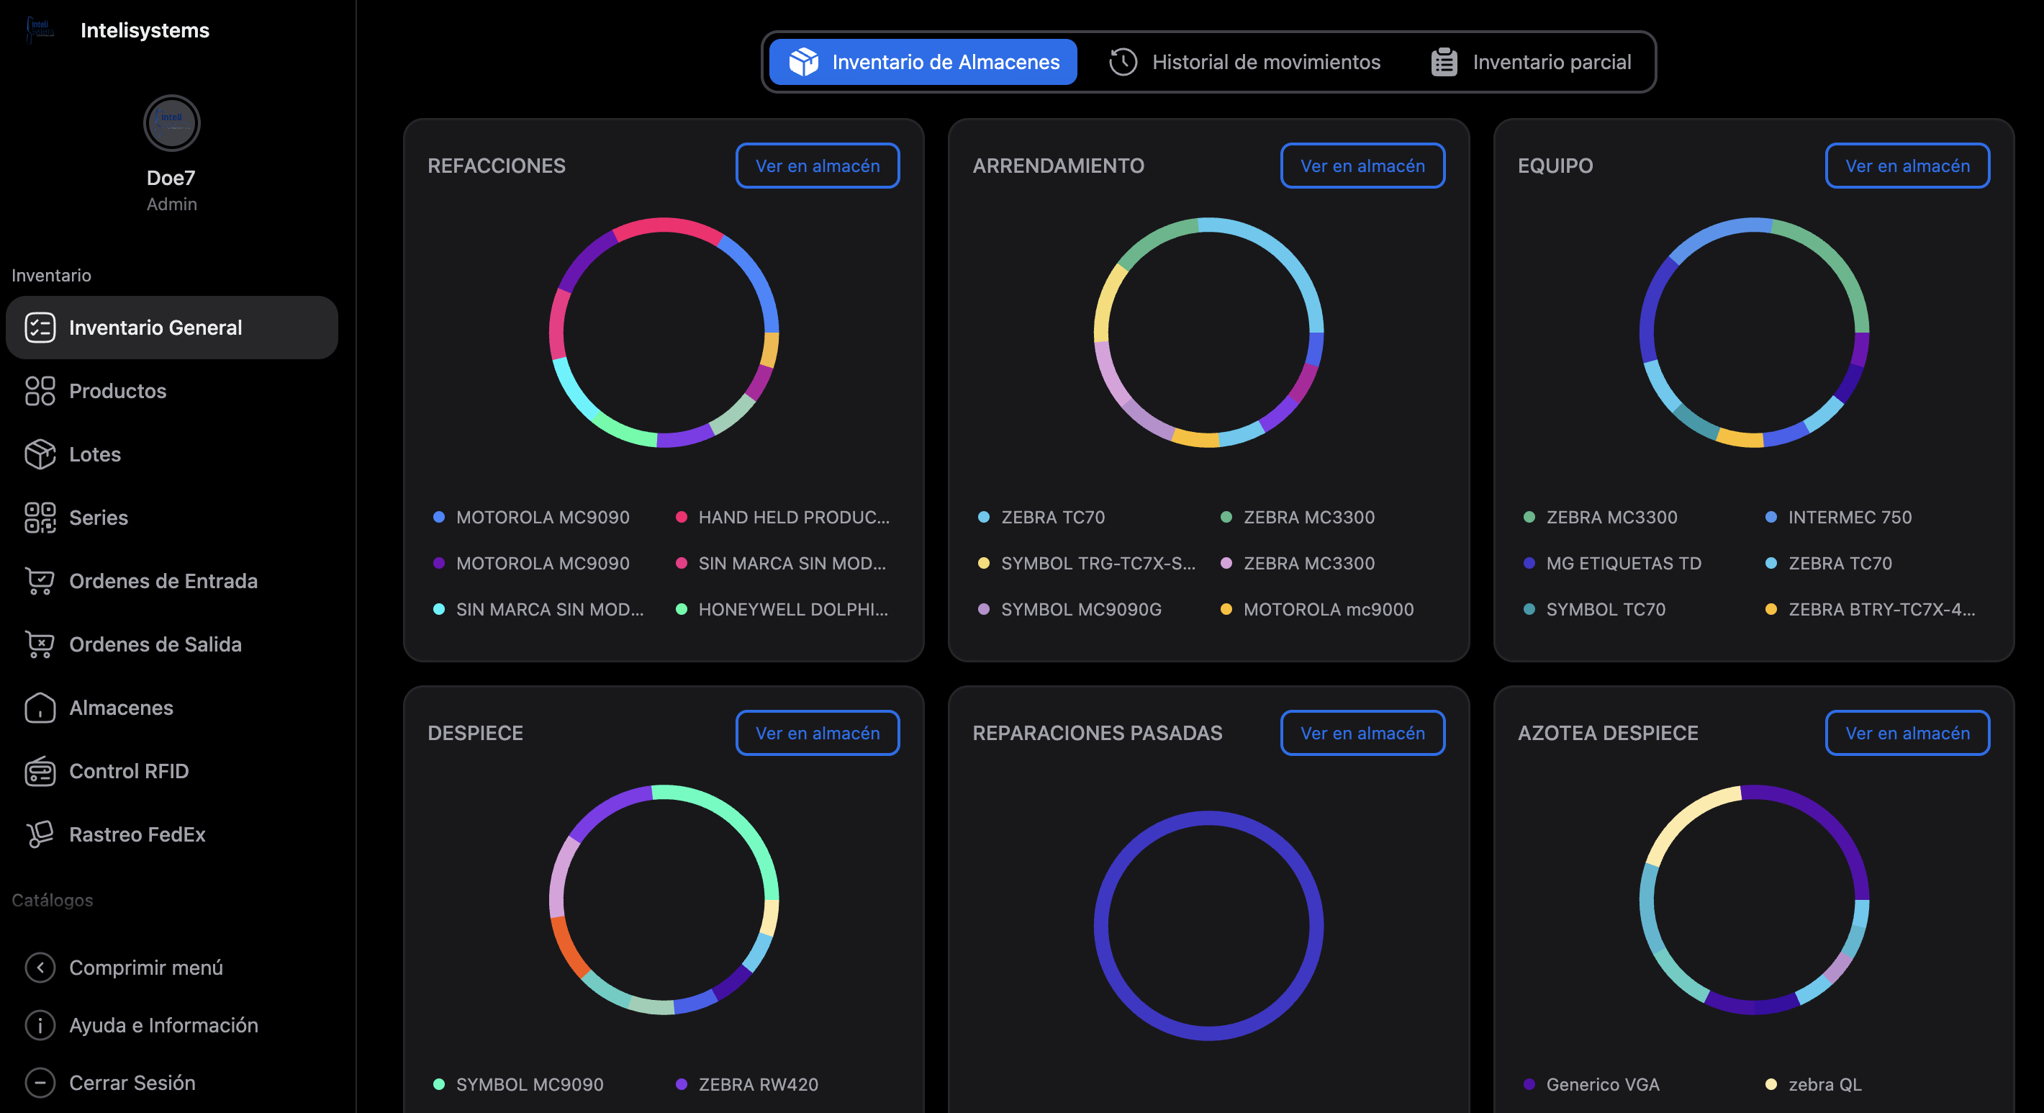Click the Cerrar Sesión minus icon

pos(40,1083)
